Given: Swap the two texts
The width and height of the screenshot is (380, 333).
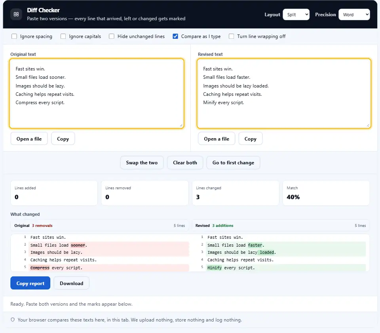Looking at the screenshot, I should click(142, 163).
